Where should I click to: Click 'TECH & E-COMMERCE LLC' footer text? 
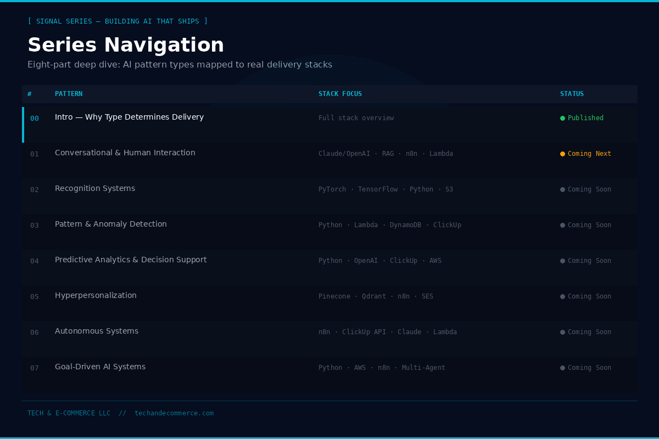[x=69, y=413]
